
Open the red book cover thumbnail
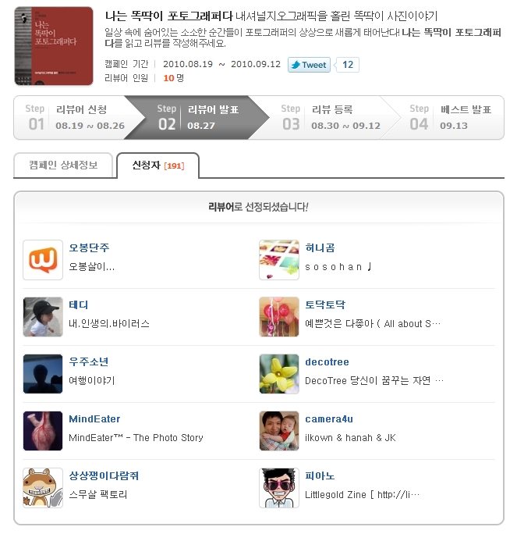point(54,46)
